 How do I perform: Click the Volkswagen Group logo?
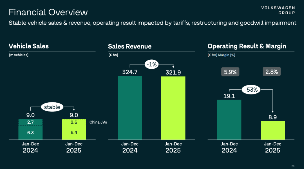278,10
